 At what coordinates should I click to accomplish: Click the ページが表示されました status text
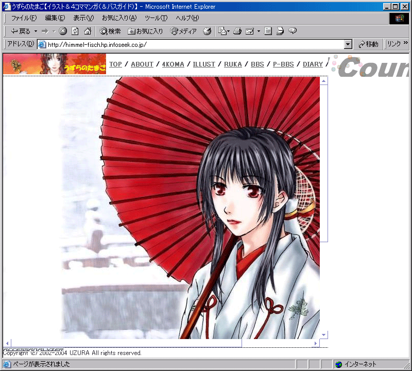click(42, 364)
